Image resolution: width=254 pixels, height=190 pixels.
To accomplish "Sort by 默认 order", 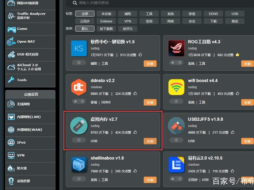I will [85, 28].
